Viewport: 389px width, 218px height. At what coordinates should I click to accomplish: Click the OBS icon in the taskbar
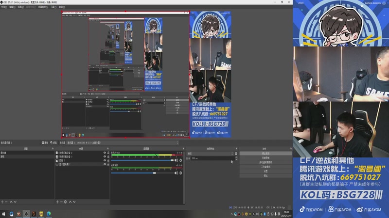[x=26, y=214]
